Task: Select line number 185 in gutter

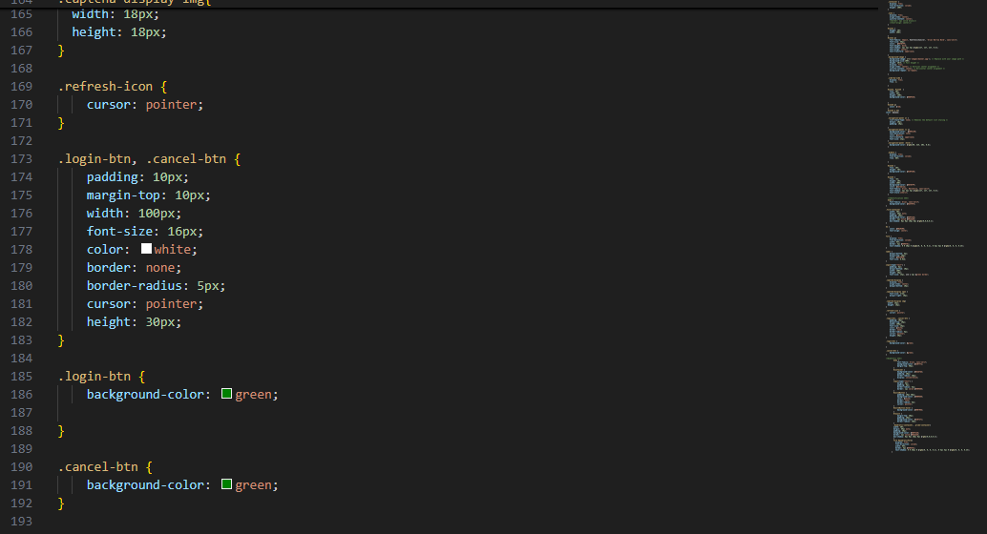Action: 21,376
